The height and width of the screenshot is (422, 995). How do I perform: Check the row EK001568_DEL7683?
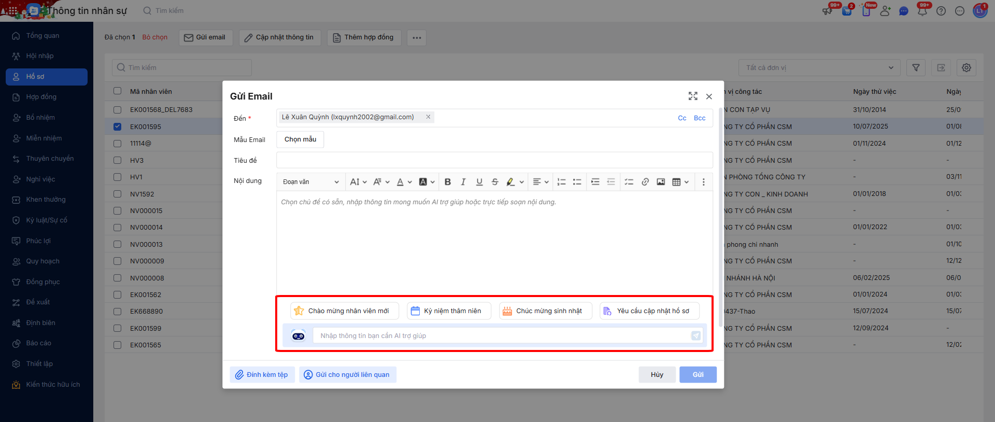click(118, 110)
